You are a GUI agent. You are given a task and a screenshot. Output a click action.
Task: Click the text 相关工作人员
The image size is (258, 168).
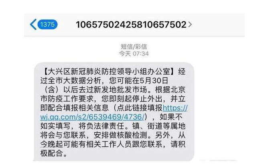point(109,144)
